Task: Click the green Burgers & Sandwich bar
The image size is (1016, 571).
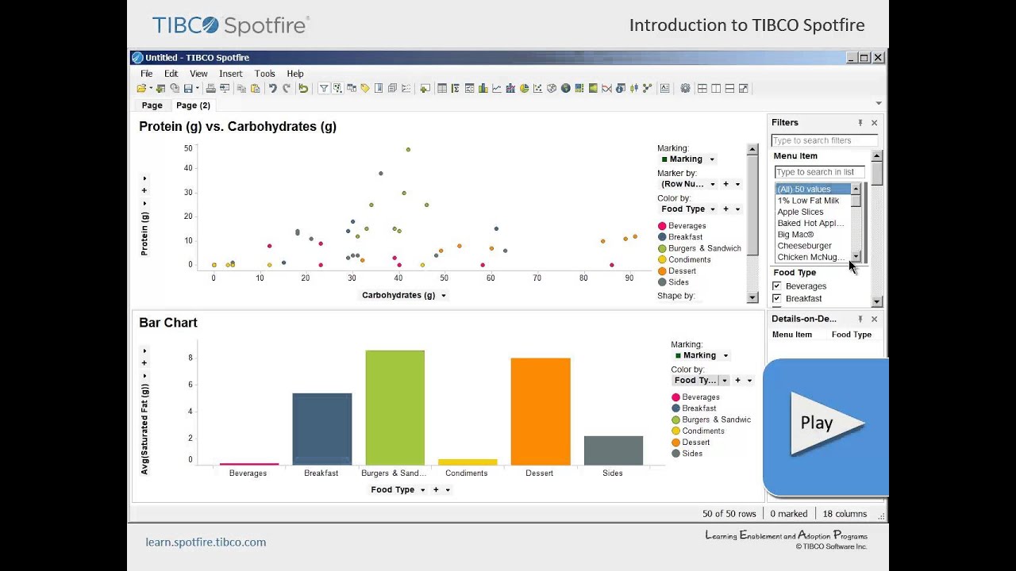Action: coord(395,408)
